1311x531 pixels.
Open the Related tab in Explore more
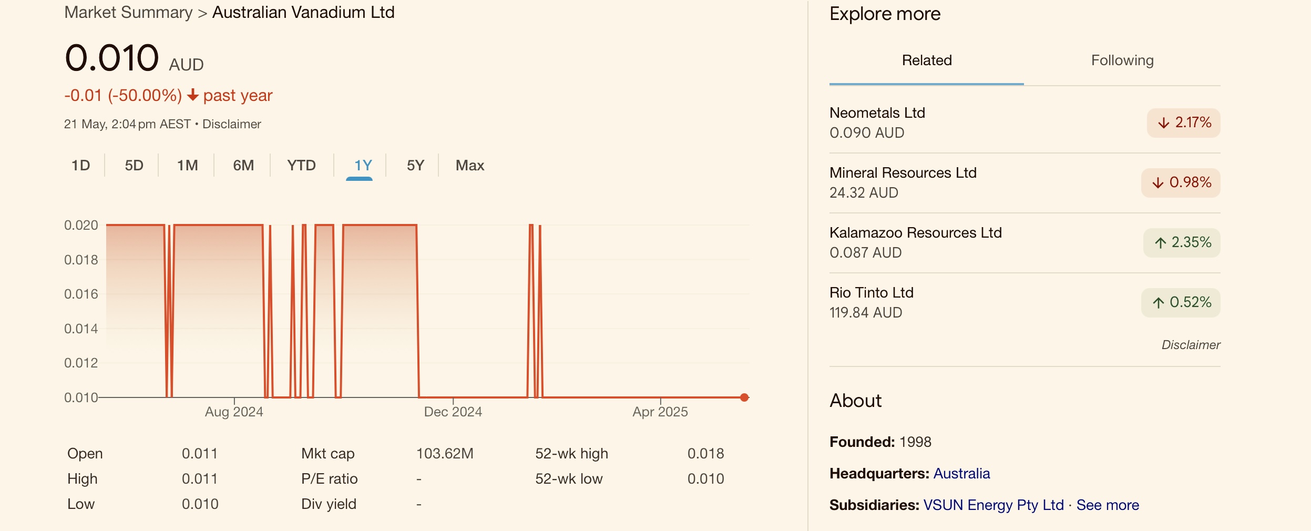click(927, 60)
